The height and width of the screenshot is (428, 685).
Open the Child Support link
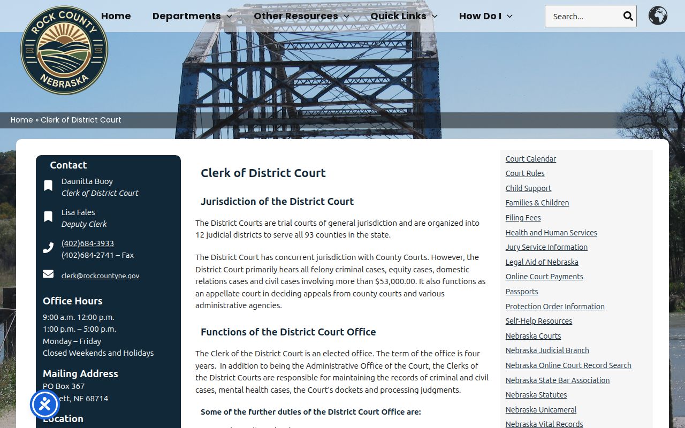pyautogui.click(x=528, y=188)
